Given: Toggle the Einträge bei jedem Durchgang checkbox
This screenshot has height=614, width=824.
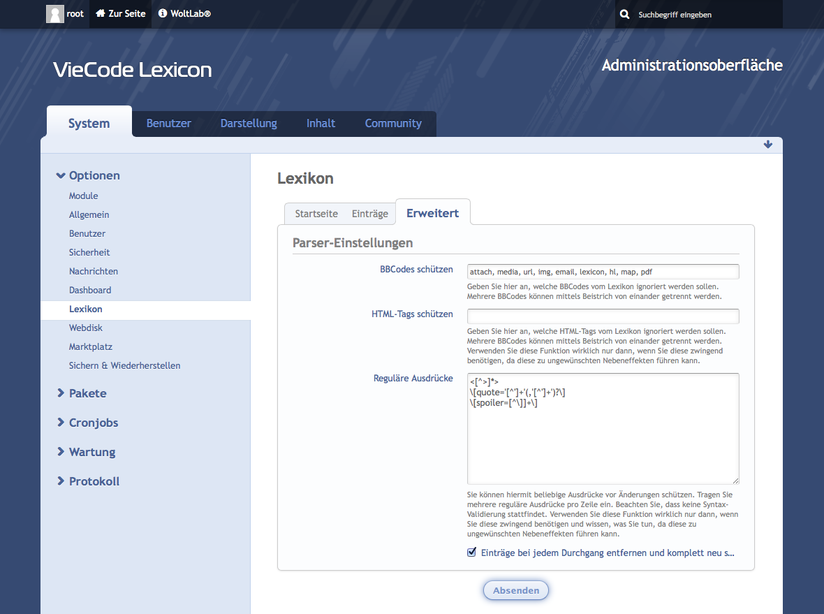Looking at the screenshot, I should click(x=472, y=553).
